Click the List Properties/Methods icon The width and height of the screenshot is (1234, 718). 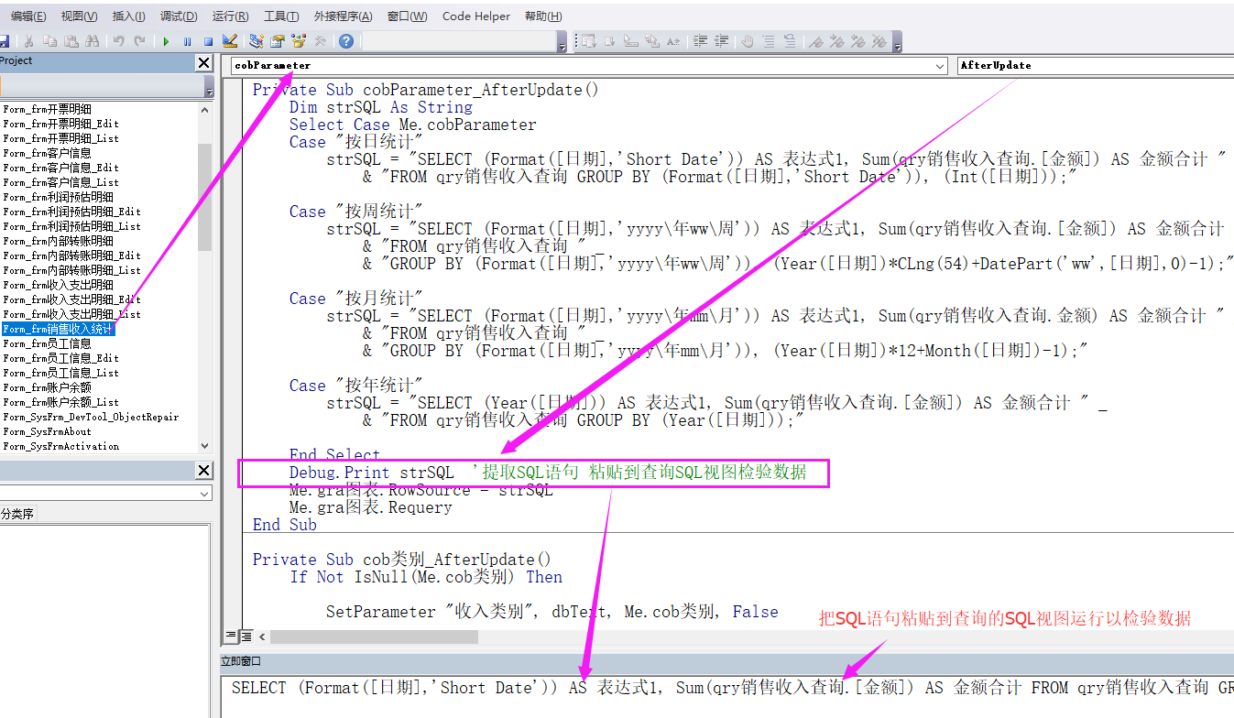(588, 41)
